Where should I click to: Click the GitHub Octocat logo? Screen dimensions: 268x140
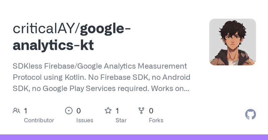click(x=251, y=115)
